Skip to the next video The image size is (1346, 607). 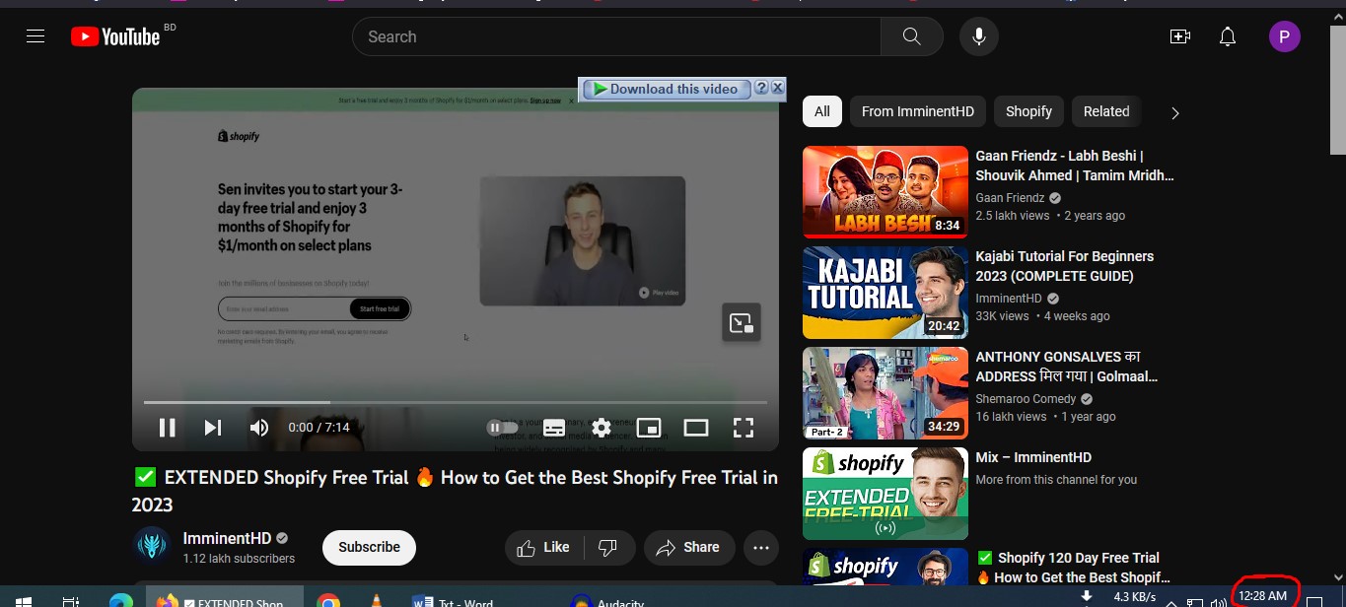pyautogui.click(x=213, y=428)
